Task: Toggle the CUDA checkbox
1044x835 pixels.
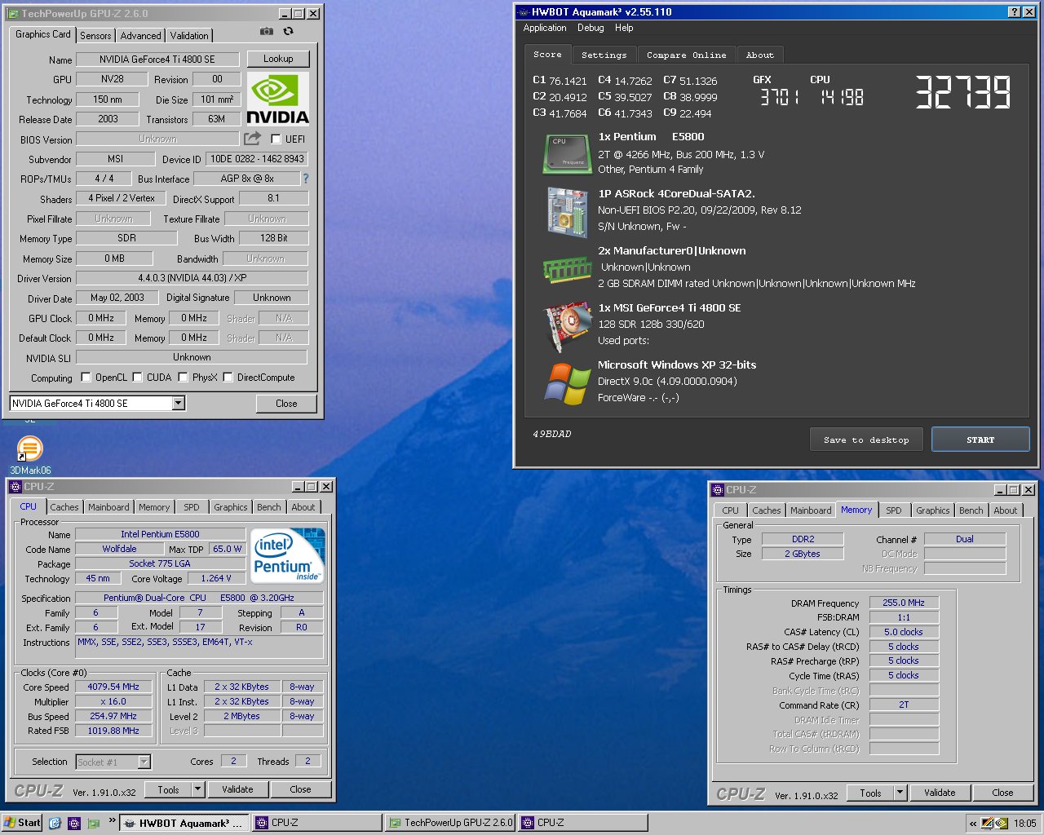Action: click(x=137, y=377)
